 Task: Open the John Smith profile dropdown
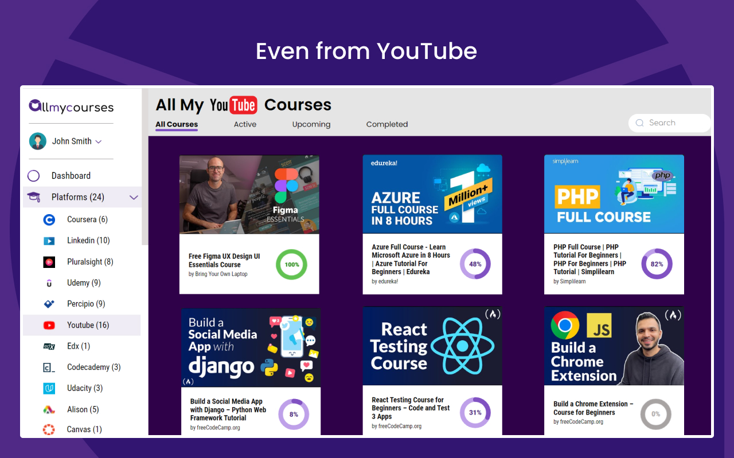click(100, 141)
